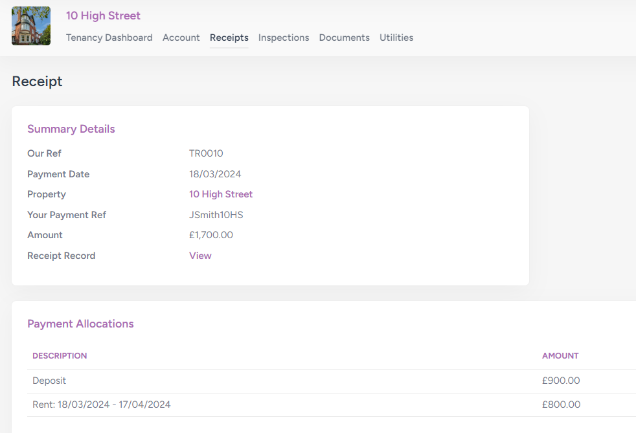Navigate to the Documents tab
This screenshot has width=636, height=433.
(x=344, y=38)
